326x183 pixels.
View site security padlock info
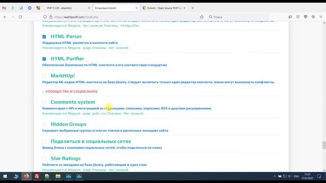click(51, 17)
